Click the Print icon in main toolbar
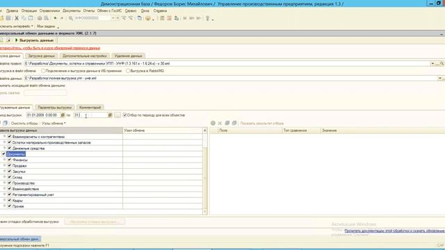This screenshot has width=445, height=250. (40, 18)
